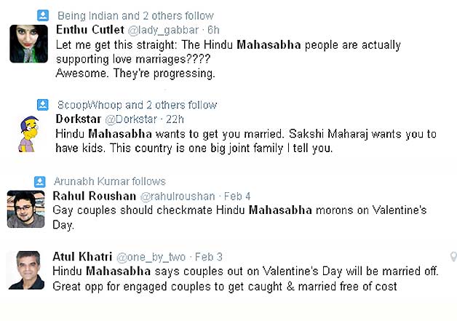The height and width of the screenshot is (321, 457).
Task: Visit the @Dorkstar handle
Action: [131, 119]
